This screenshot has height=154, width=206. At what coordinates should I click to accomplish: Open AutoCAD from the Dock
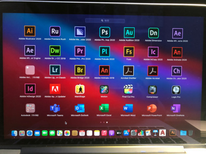[x=163, y=133]
